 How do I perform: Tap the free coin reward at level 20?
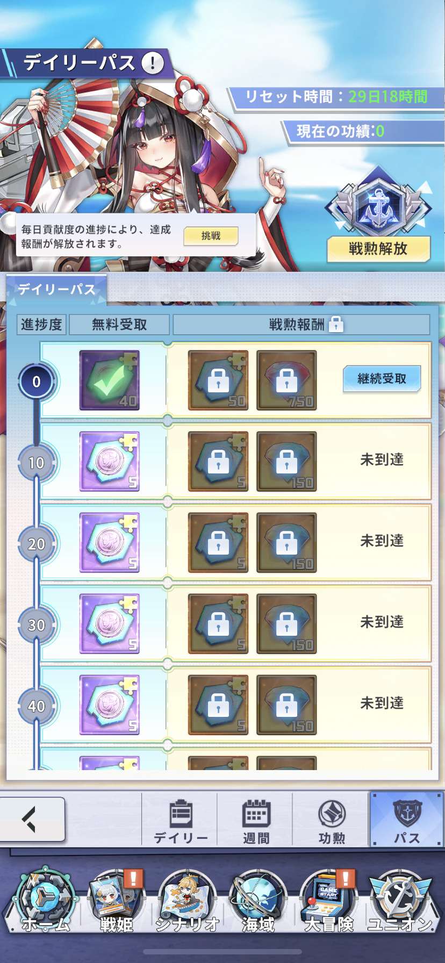pos(110,543)
